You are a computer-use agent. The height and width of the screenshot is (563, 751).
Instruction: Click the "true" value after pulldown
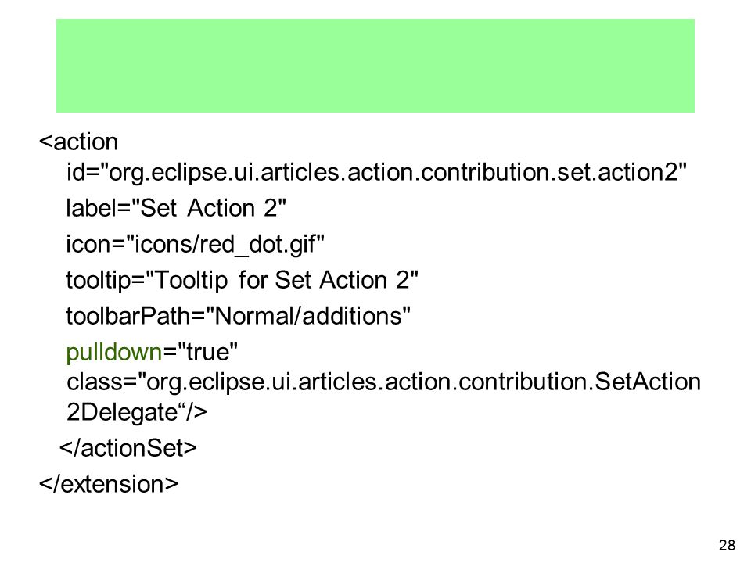point(207,353)
